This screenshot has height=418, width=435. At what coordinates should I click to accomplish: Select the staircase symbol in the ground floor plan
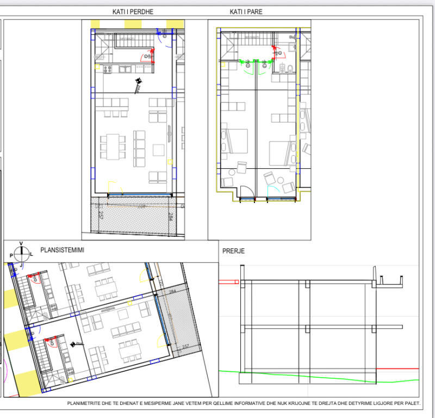[x=134, y=40]
